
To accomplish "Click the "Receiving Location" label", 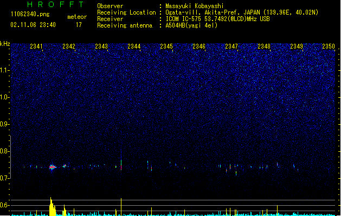I will 126,12.
